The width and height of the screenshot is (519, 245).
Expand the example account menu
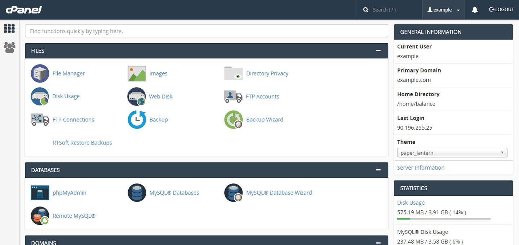[x=443, y=9]
